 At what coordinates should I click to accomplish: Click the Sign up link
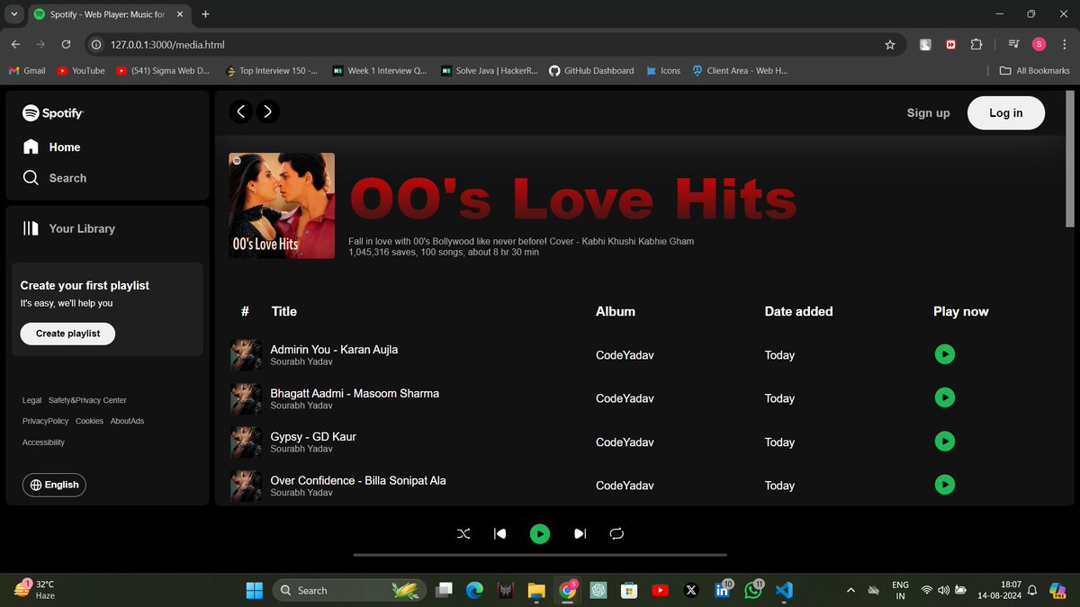(x=928, y=113)
